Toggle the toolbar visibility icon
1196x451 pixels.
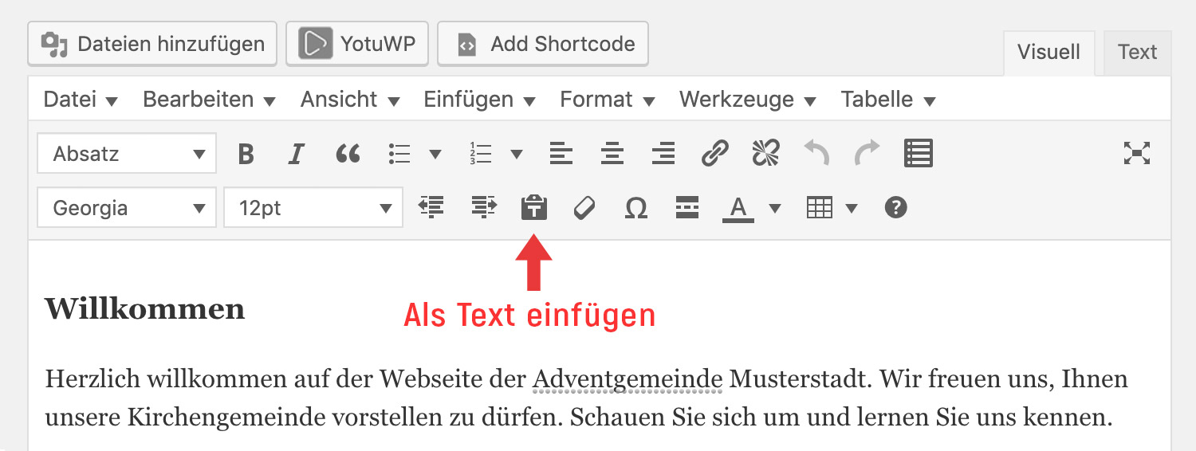point(919,153)
